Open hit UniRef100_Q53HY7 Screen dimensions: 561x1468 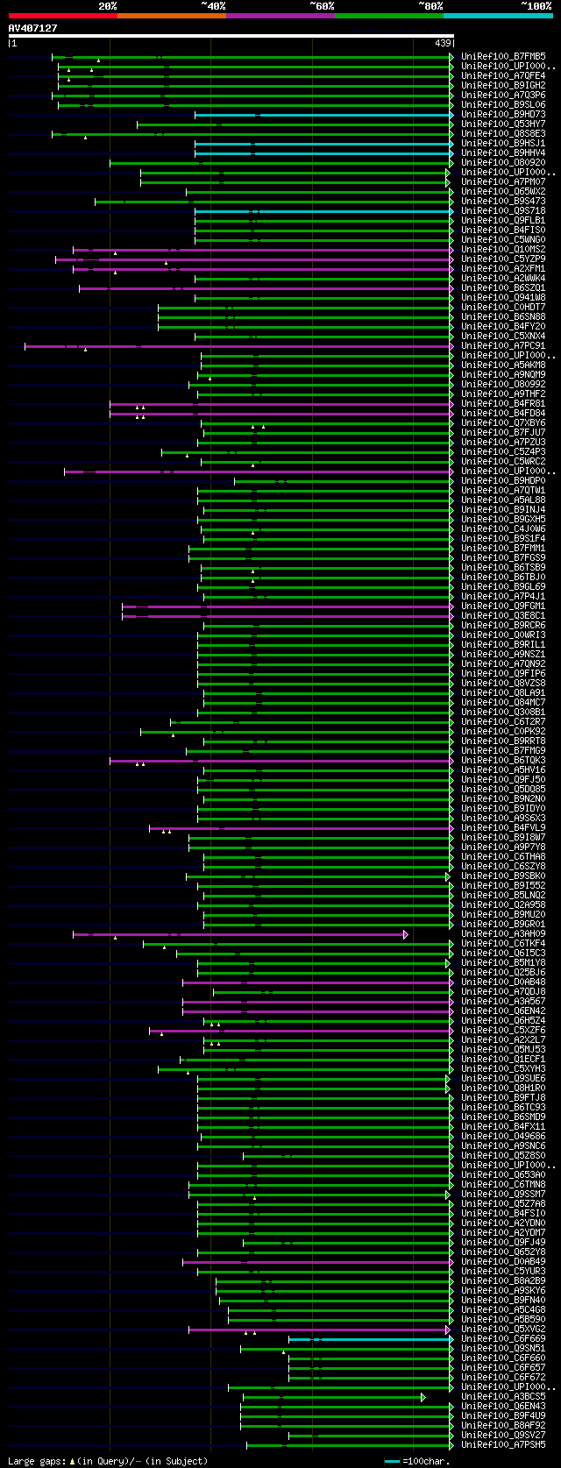[503, 124]
